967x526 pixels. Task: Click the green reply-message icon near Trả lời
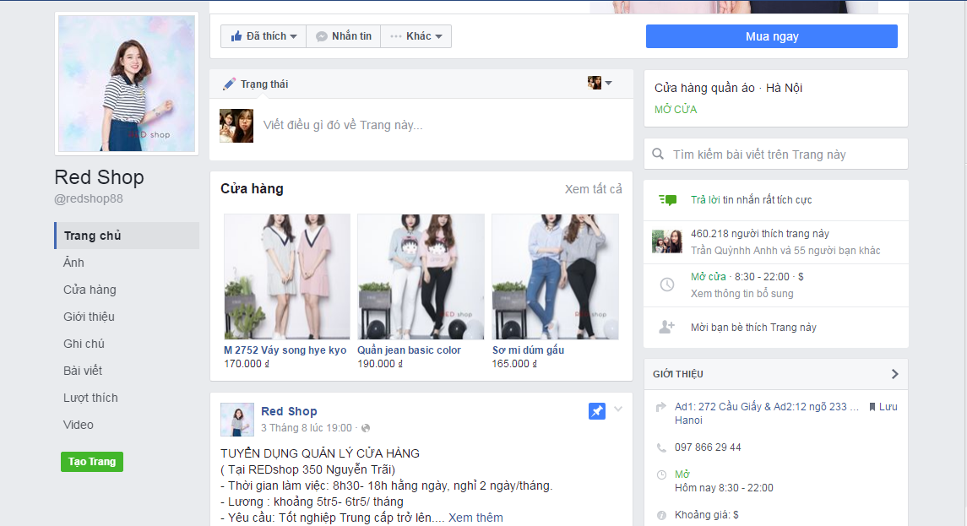pos(668,199)
